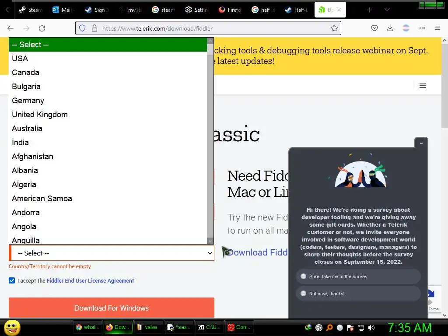Switch to first Steam tab
Screen dimensions: 448x336
point(30,10)
